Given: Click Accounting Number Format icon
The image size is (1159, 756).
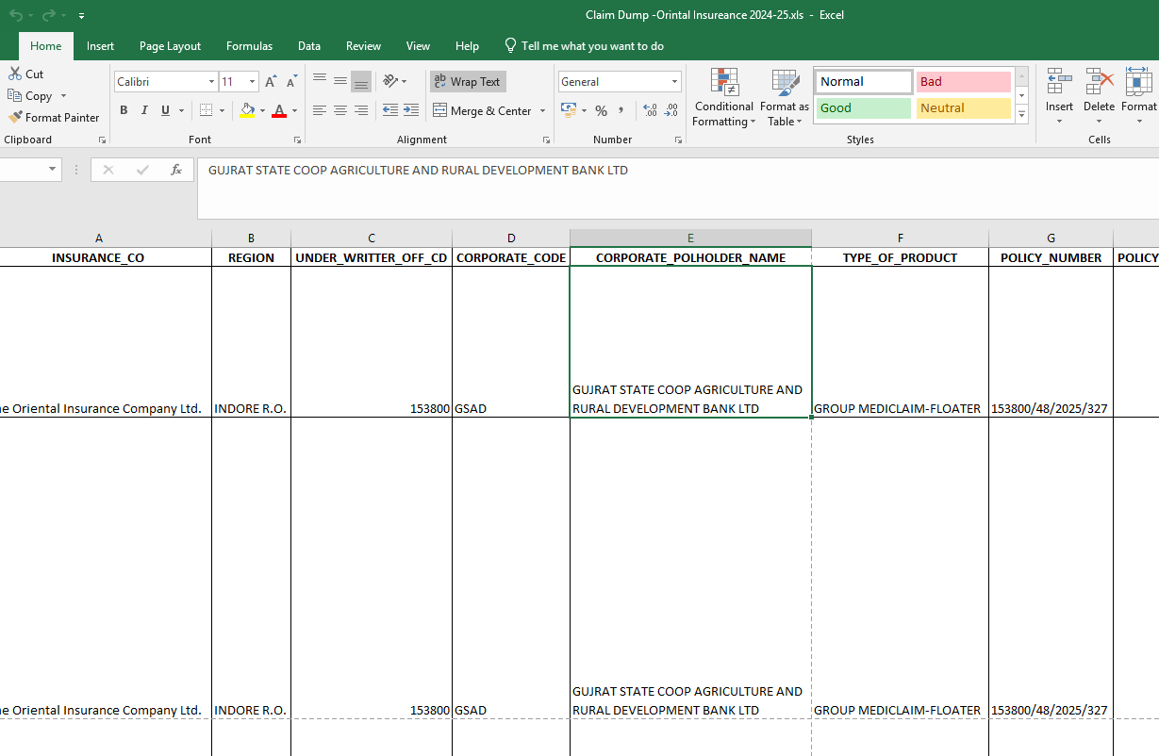Looking at the screenshot, I should coord(569,110).
